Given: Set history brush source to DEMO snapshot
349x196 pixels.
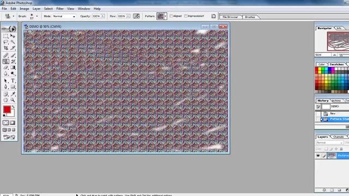Looking at the screenshot, I should click(318, 107).
